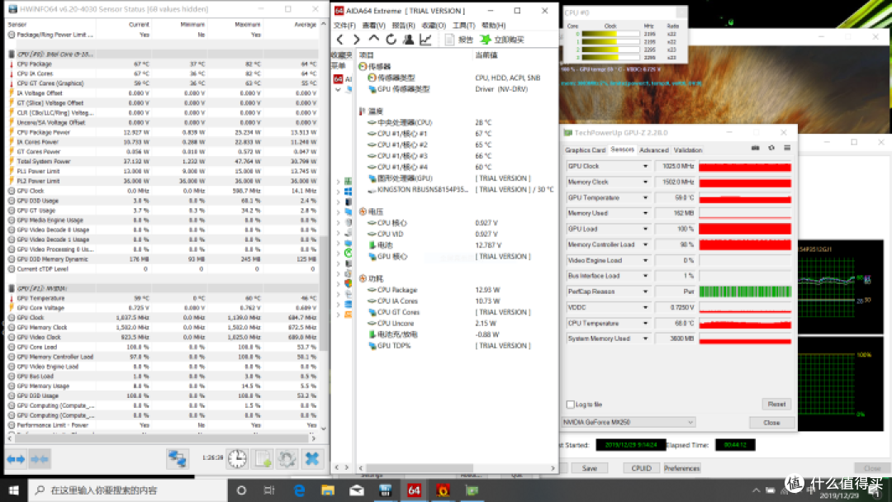The width and height of the screenshot is (892, 502).
Task: Click Close button in GPU-Z
Action: 771,423
